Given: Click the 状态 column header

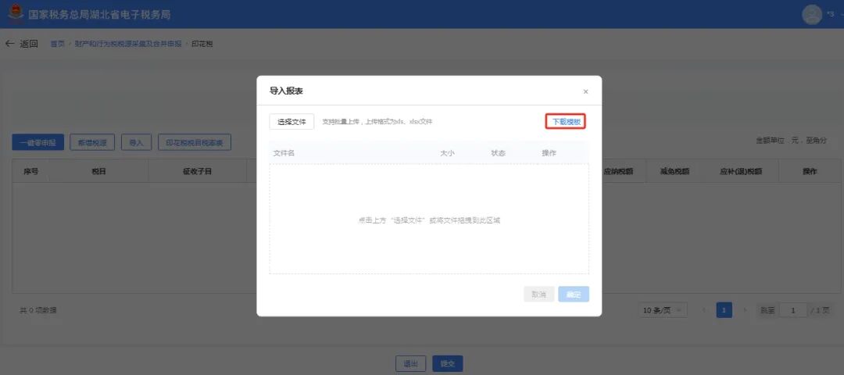Looking at the screenshot, I should pos(499,153).
